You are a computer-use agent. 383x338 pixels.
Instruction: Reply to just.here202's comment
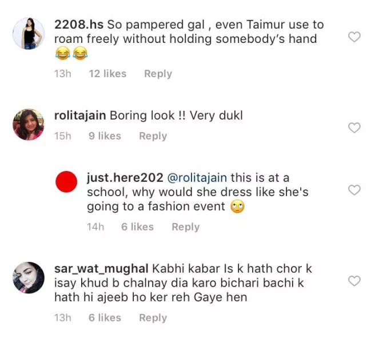185,227
